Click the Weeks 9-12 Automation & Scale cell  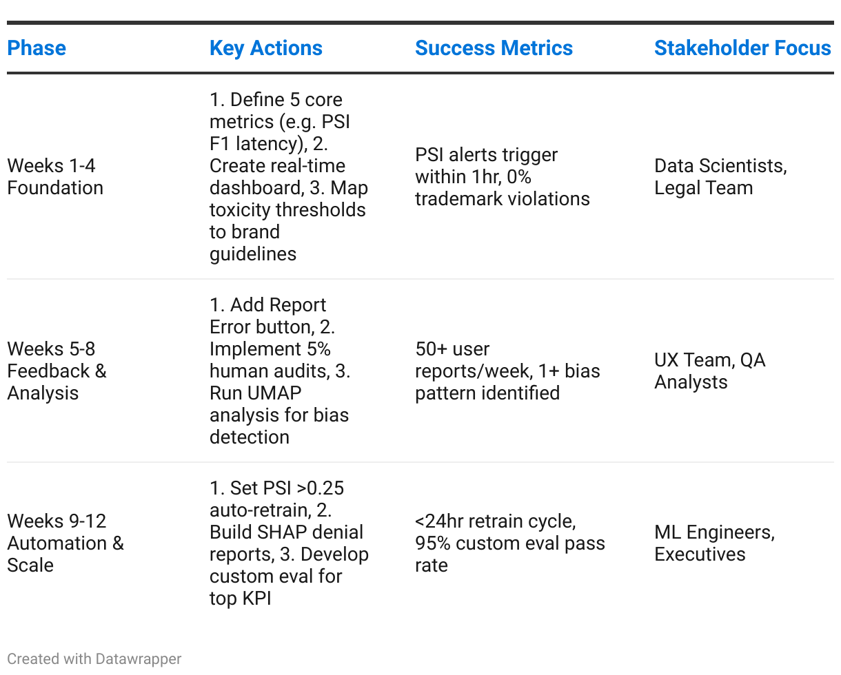point(65,543)
